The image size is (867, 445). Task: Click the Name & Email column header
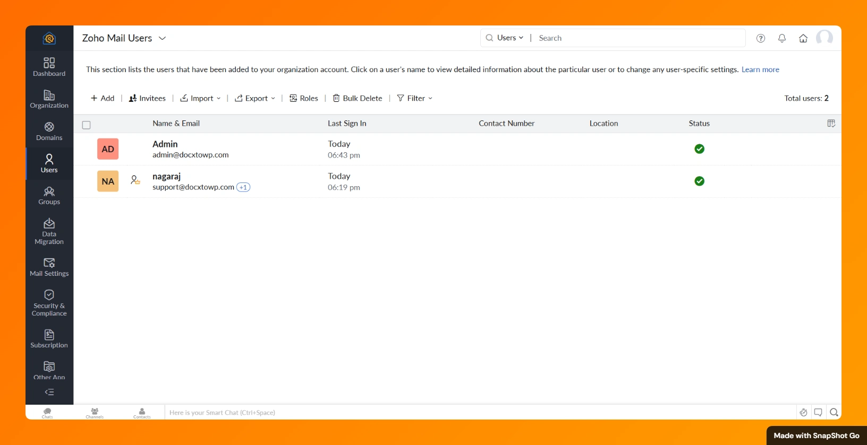click(x=176, y=124)
